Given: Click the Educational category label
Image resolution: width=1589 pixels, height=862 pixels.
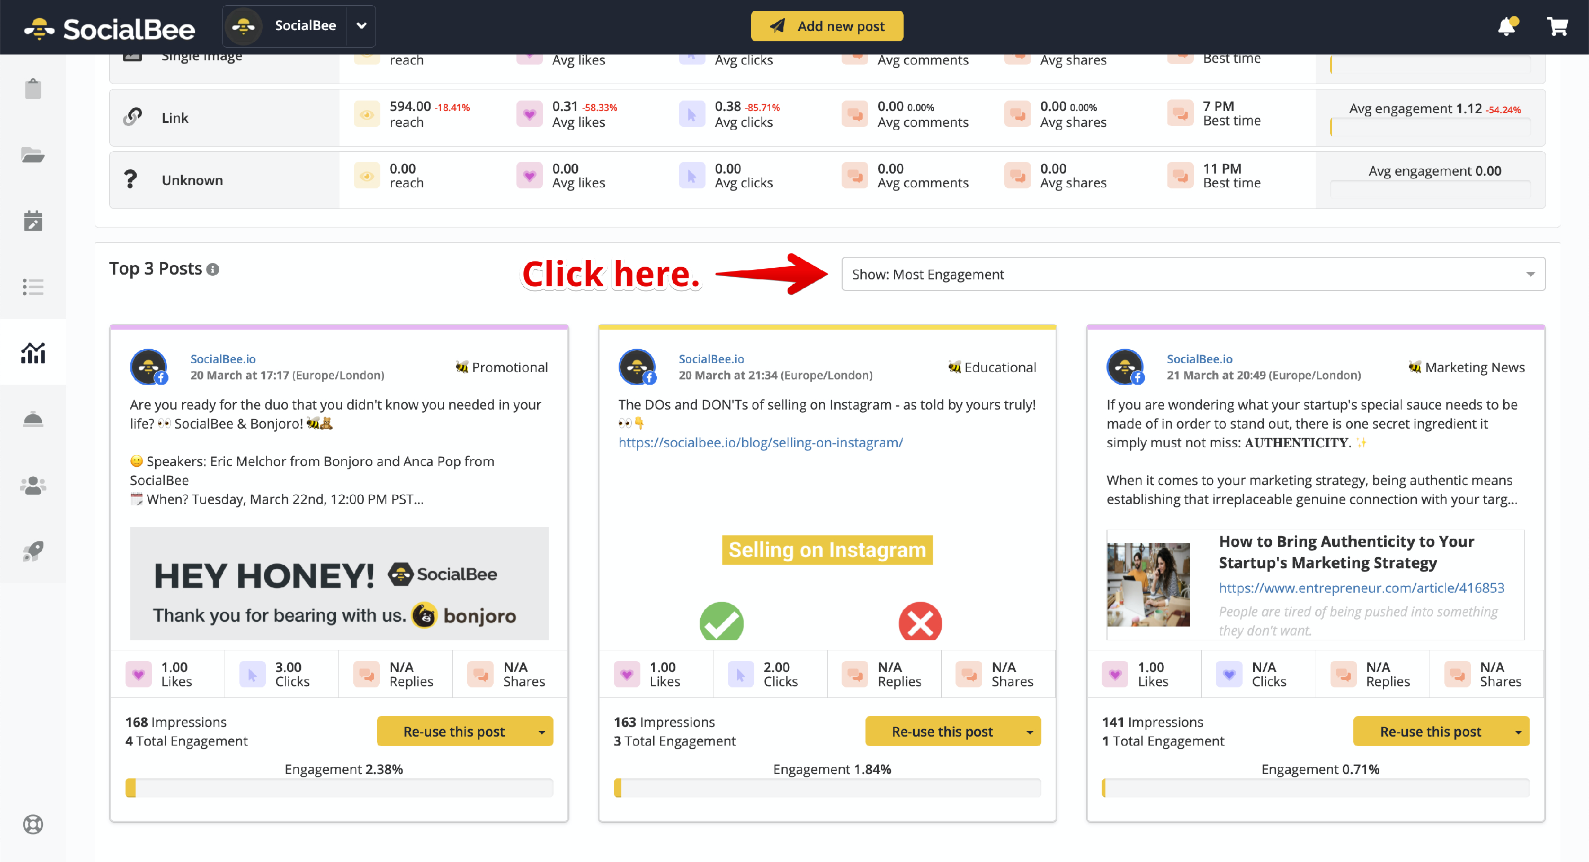Looking at the screenshot, I should [x=992, y=367].
